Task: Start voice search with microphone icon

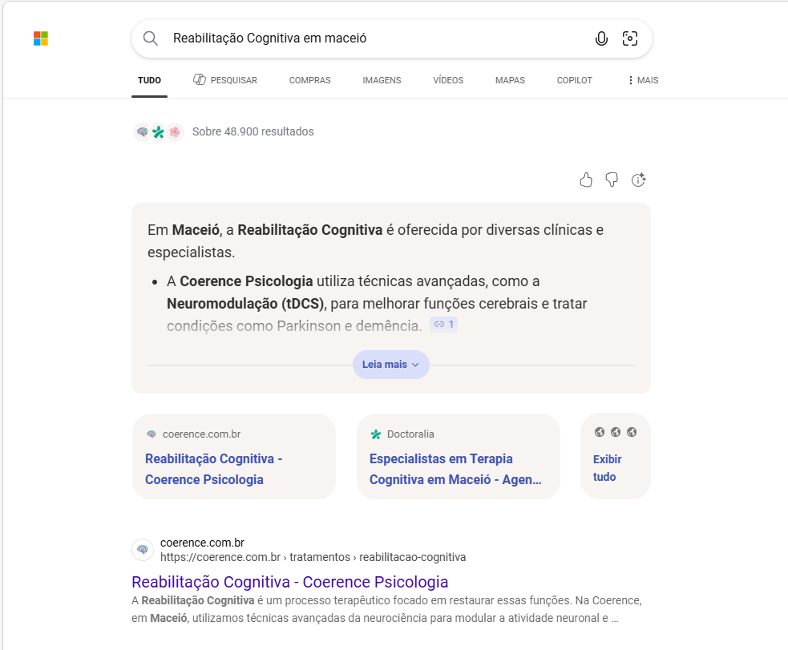Action: click(x=601, y=38)
